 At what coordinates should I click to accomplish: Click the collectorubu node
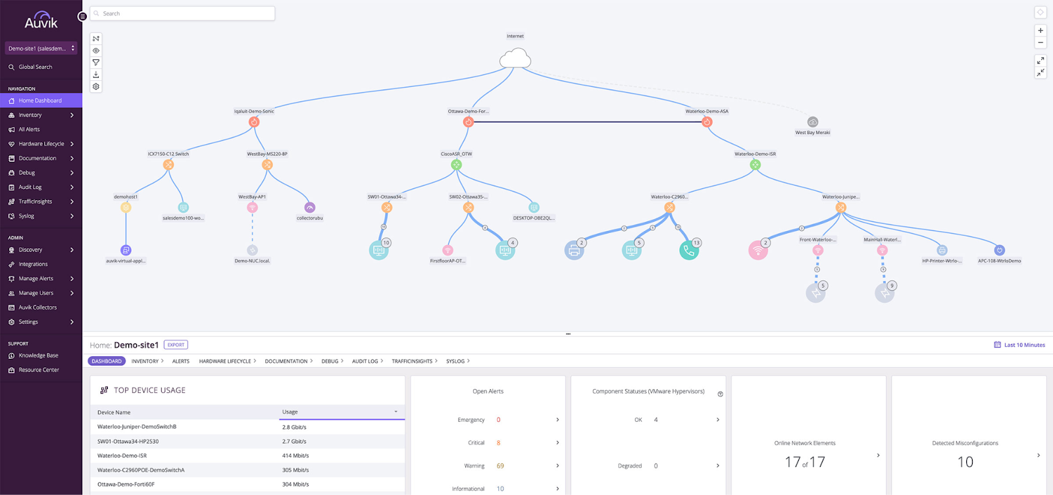[x=310, y=207]
